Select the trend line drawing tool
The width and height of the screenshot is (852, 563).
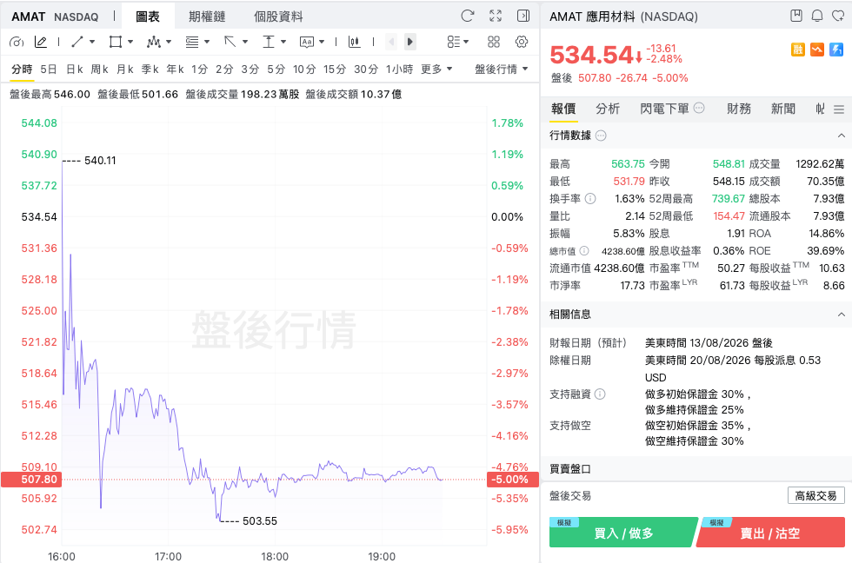tap(77, 42)
